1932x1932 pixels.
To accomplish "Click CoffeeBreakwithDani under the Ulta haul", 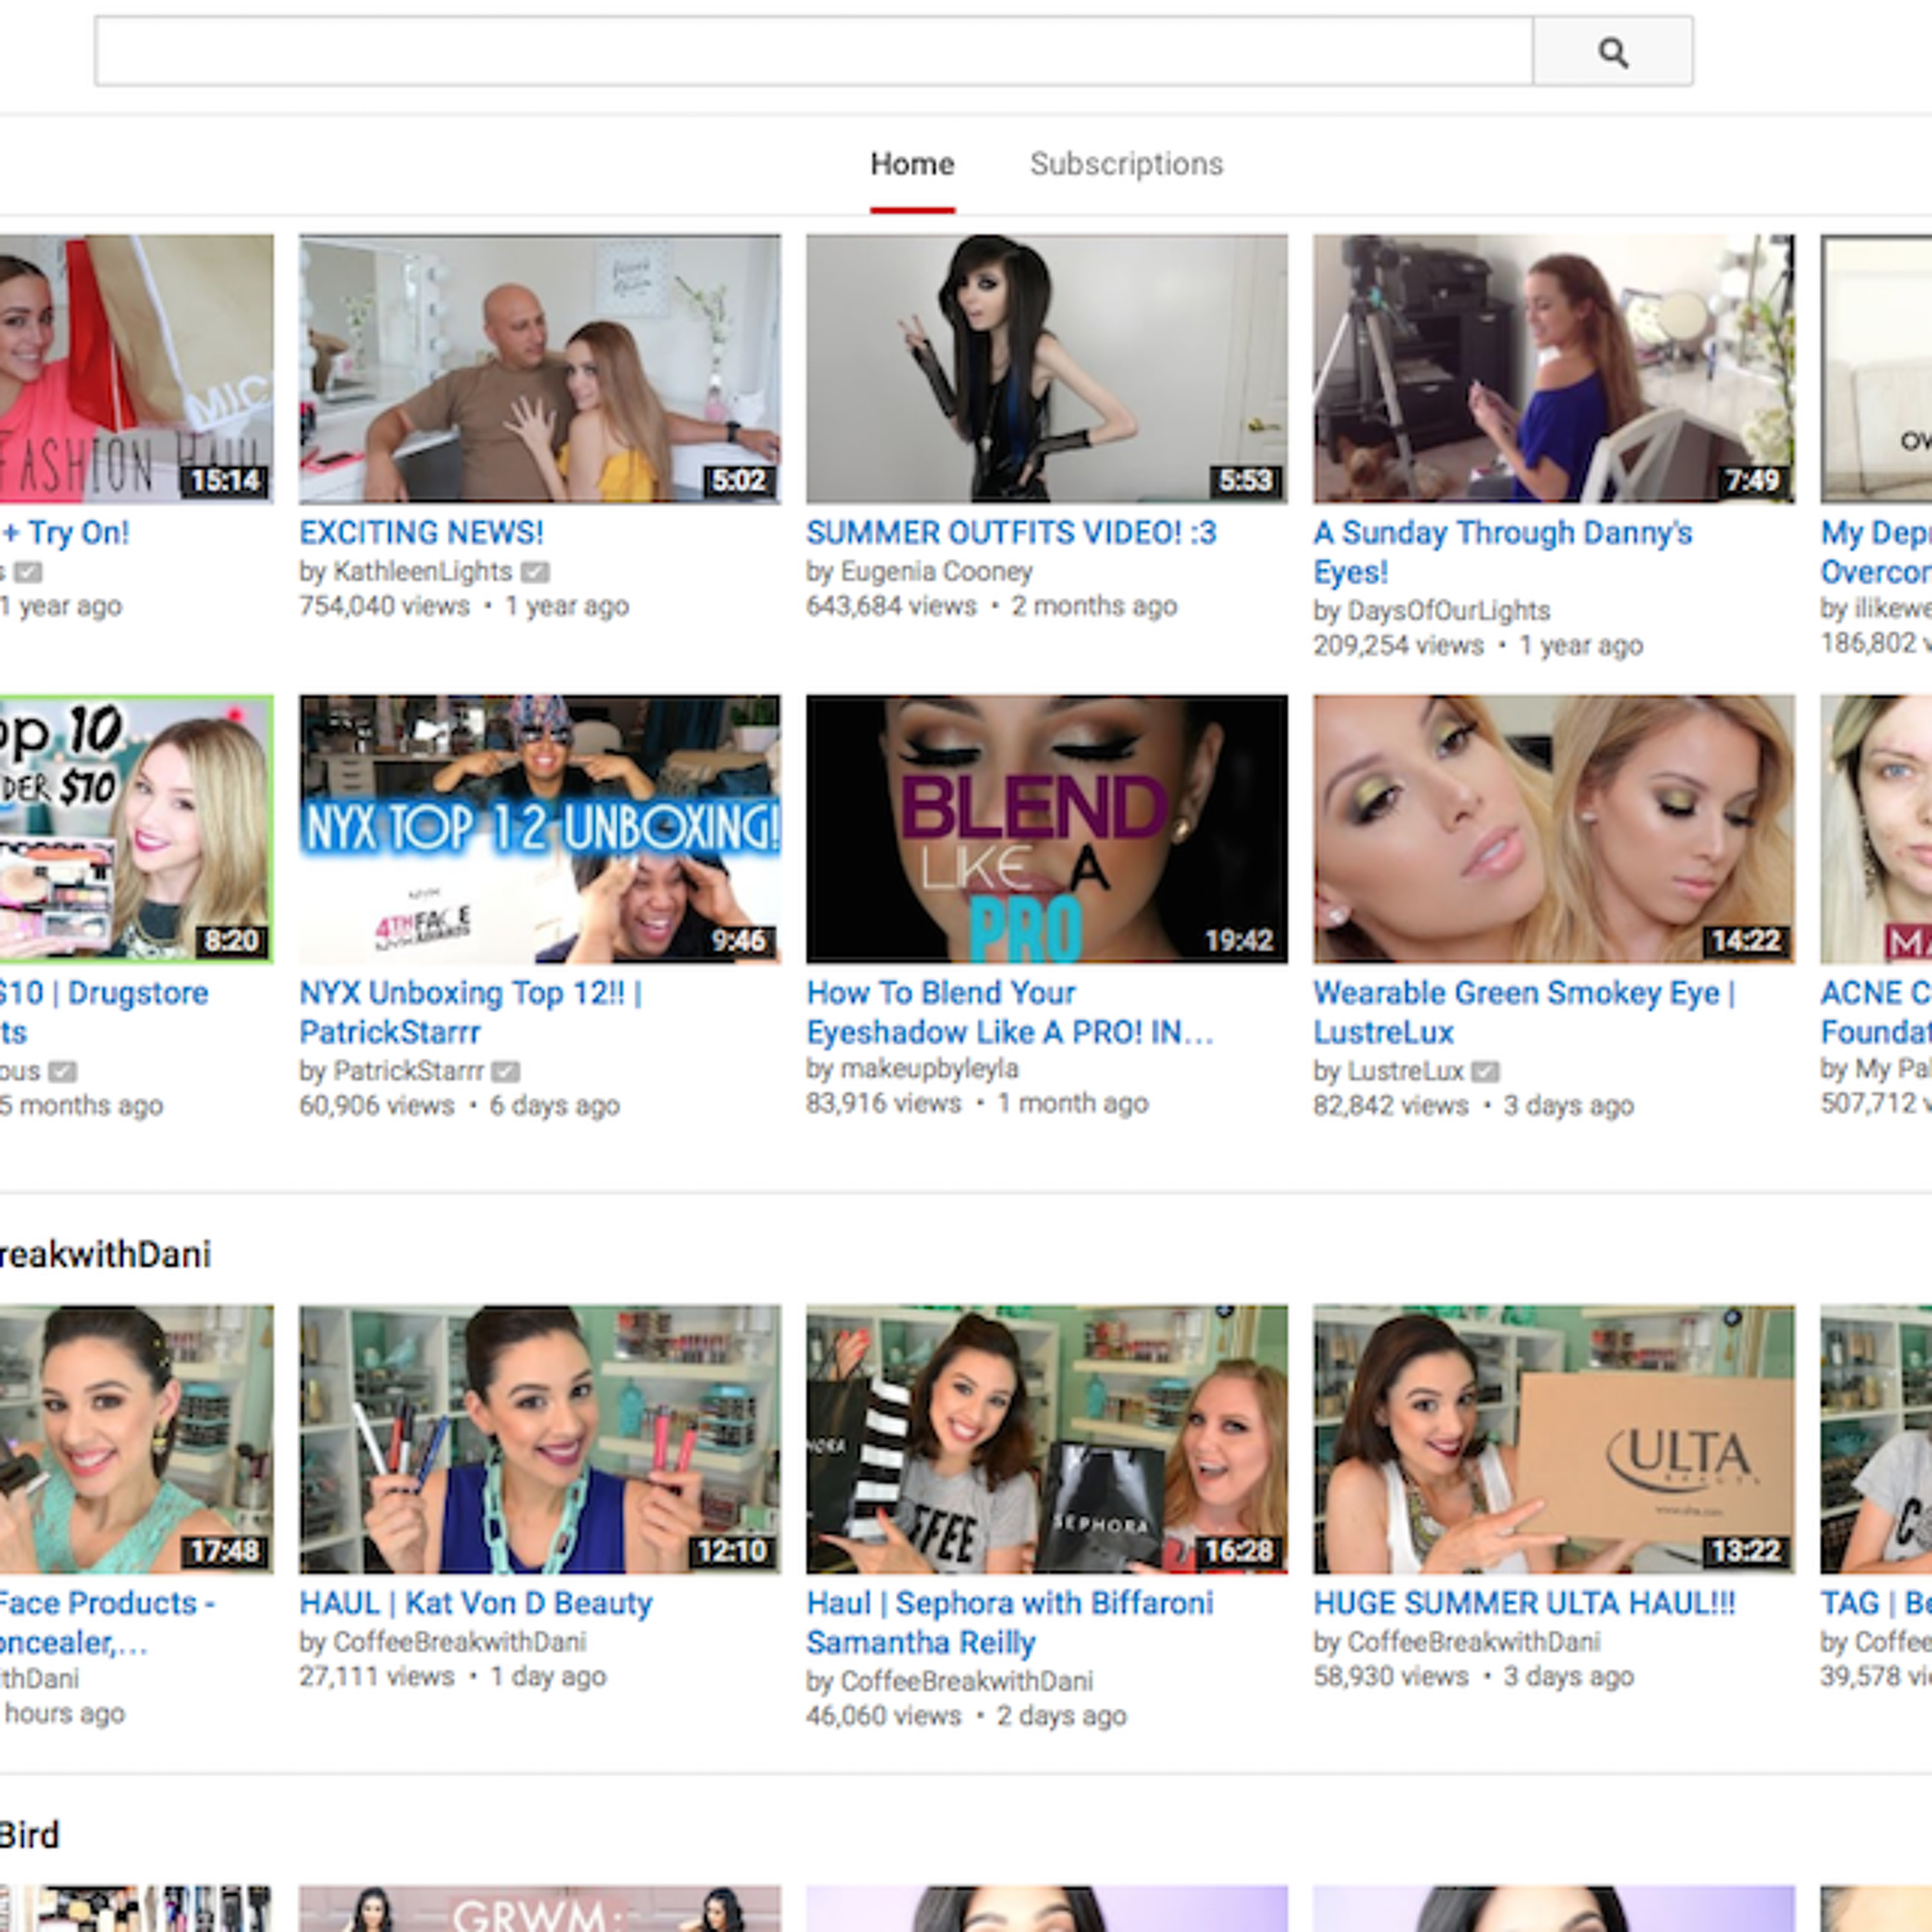I will [1473, 1641].
